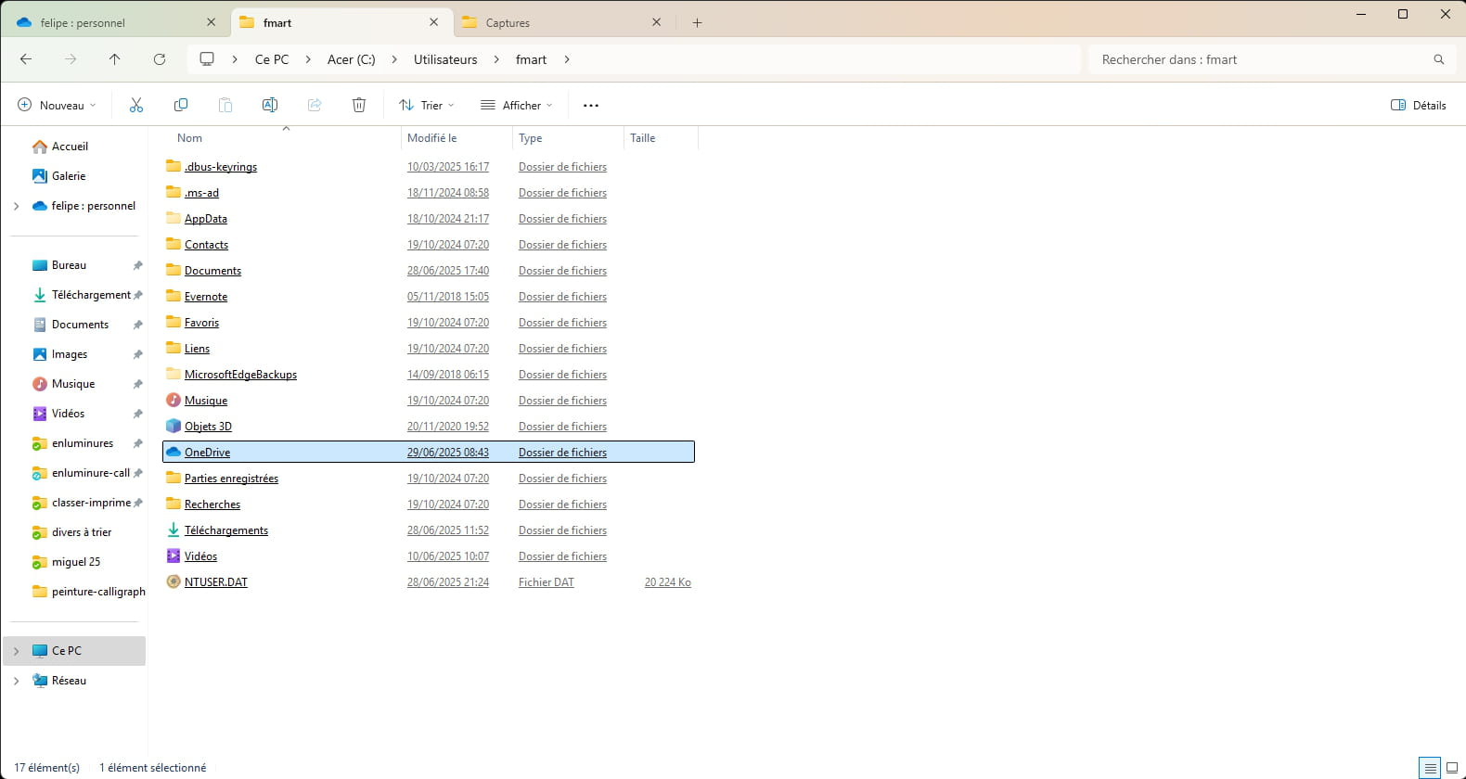Image resolution: width=1466 pixels, height=779 pixels.
Task: Sort by Modifié le column header
Action: (432, 138)
